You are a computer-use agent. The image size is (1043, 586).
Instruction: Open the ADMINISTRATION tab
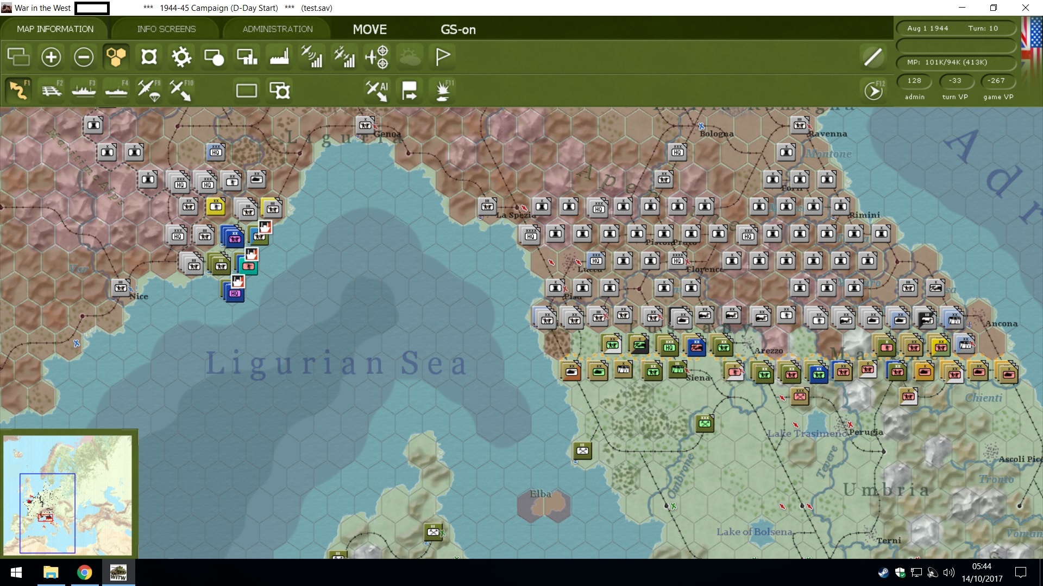click(278, 29)
